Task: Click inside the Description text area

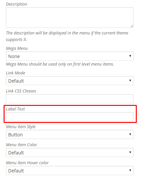Action: pos(70,18)
